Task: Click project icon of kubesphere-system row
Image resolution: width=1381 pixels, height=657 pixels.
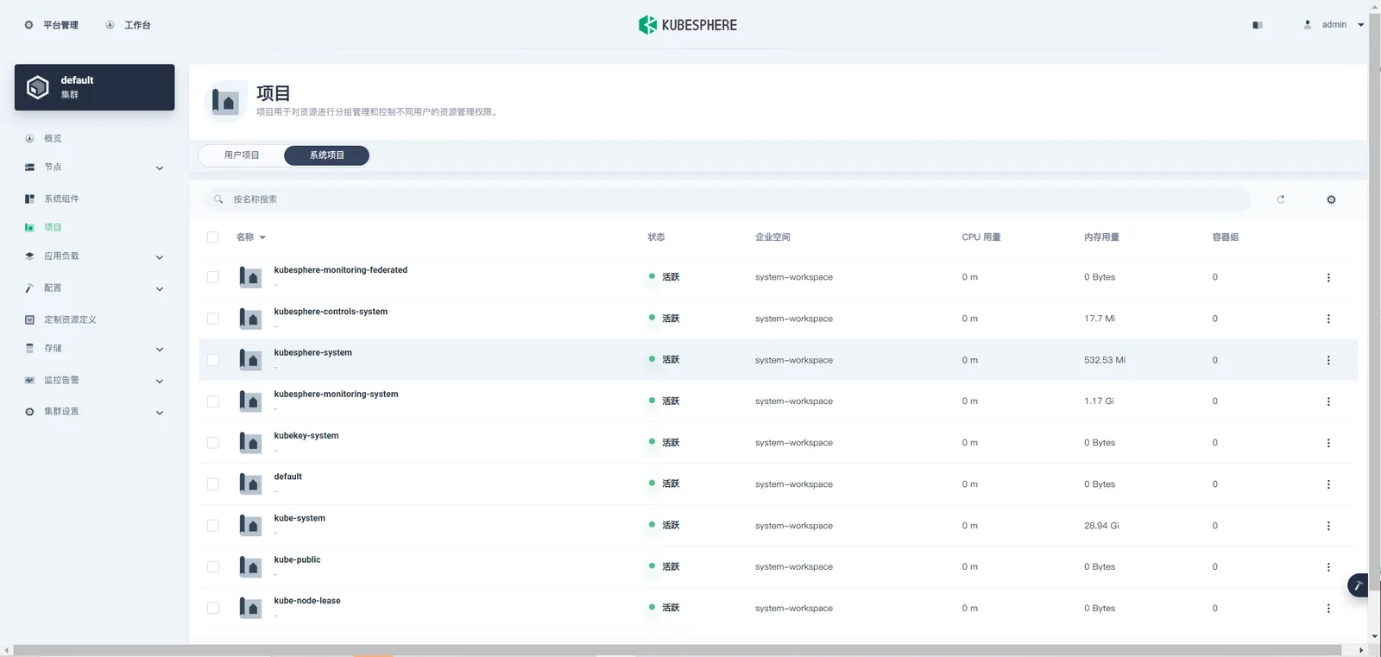Action: [250, 360]
